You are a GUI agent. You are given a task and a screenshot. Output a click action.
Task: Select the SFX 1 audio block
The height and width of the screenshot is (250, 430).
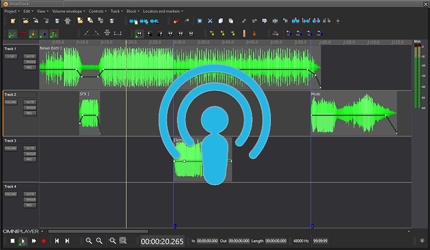(x=90, y=113)
